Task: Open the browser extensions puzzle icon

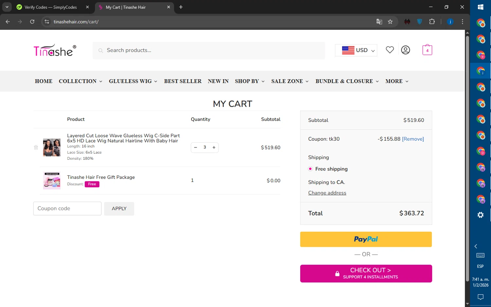Action: pos(432,22)
